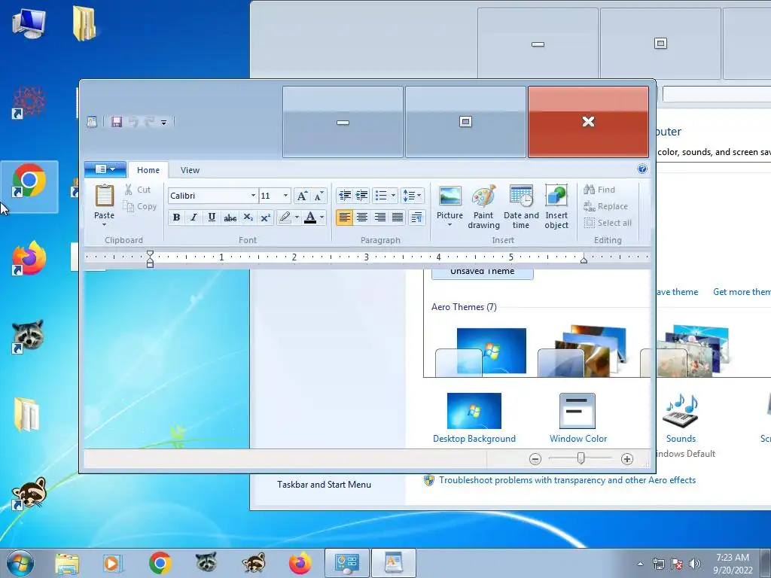Click the Grow font icon
771x578 pixels.
(x=303, y=196)
